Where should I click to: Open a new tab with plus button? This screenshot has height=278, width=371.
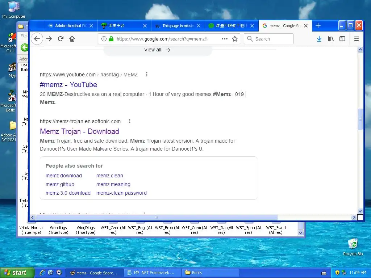(318, 26)
